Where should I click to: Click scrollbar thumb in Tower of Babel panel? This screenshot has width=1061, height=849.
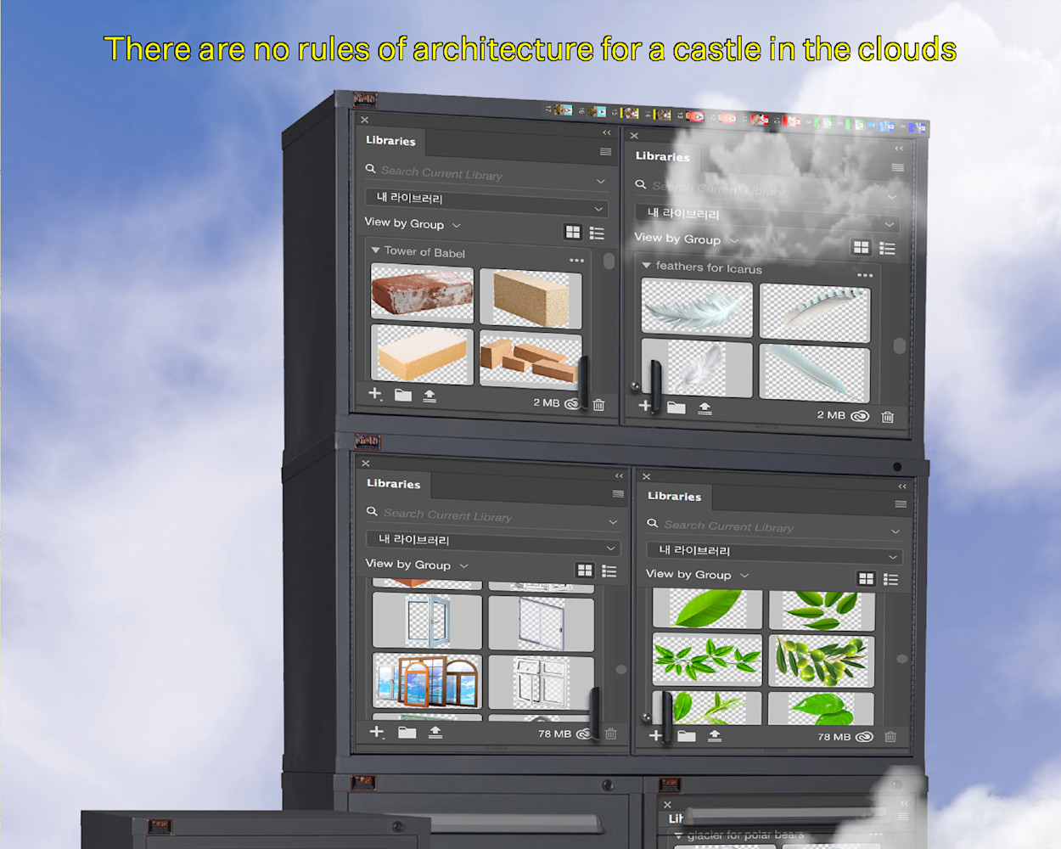(x=609, y=261)
